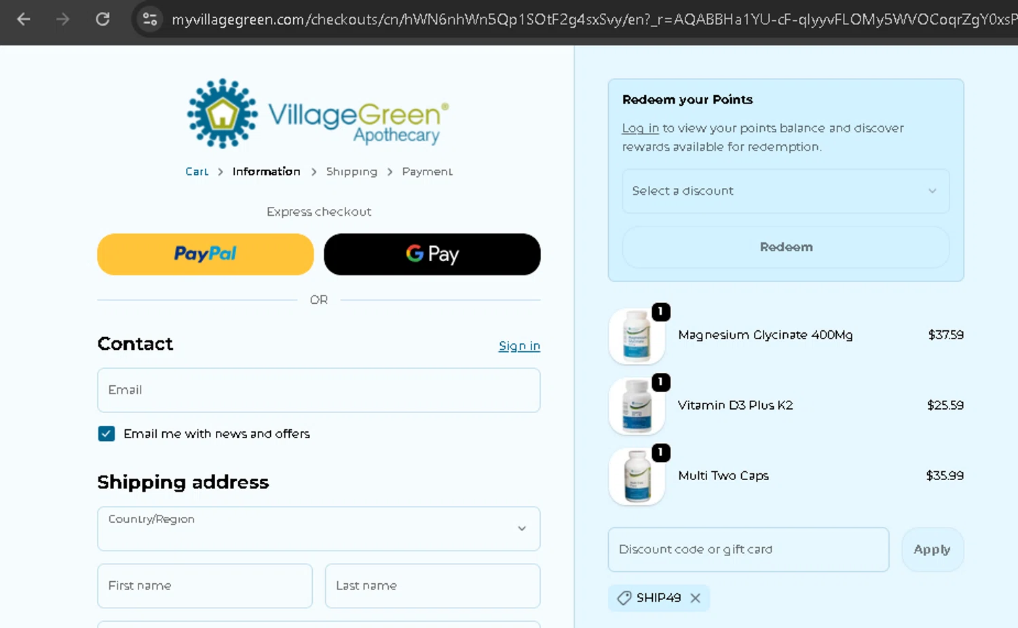Click Vitamin D3 Plus K2 thumbnail

637,406
